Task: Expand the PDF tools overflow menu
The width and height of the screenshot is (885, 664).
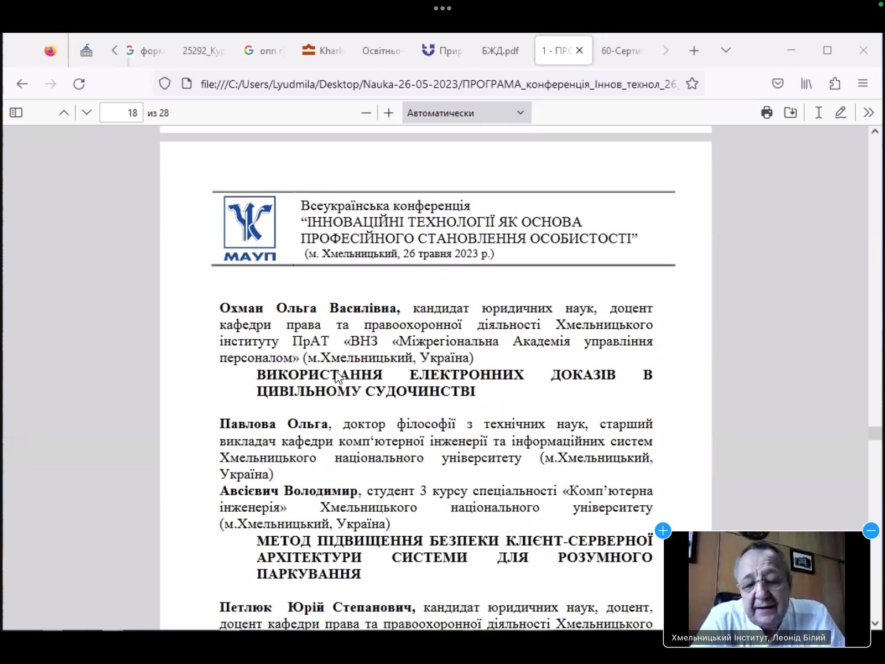Action: [x=868, y=113]
